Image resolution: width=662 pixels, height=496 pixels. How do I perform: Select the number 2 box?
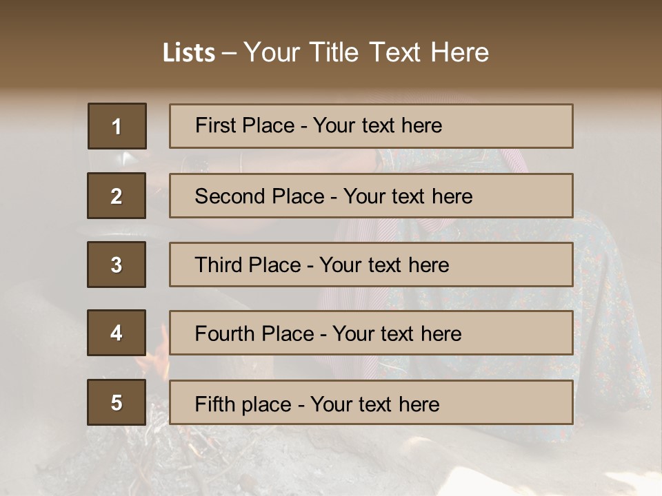[x=117, y=196]
